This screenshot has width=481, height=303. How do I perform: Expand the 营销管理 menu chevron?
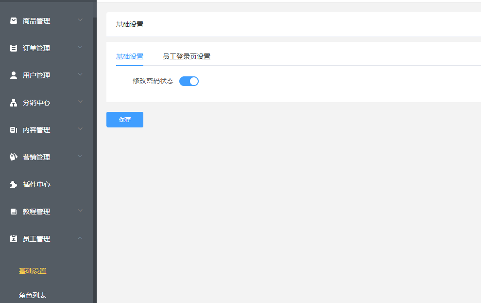pyautogui.click(x=80, y=156)
